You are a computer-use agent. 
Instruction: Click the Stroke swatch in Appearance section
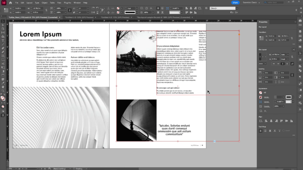[260, 97]
